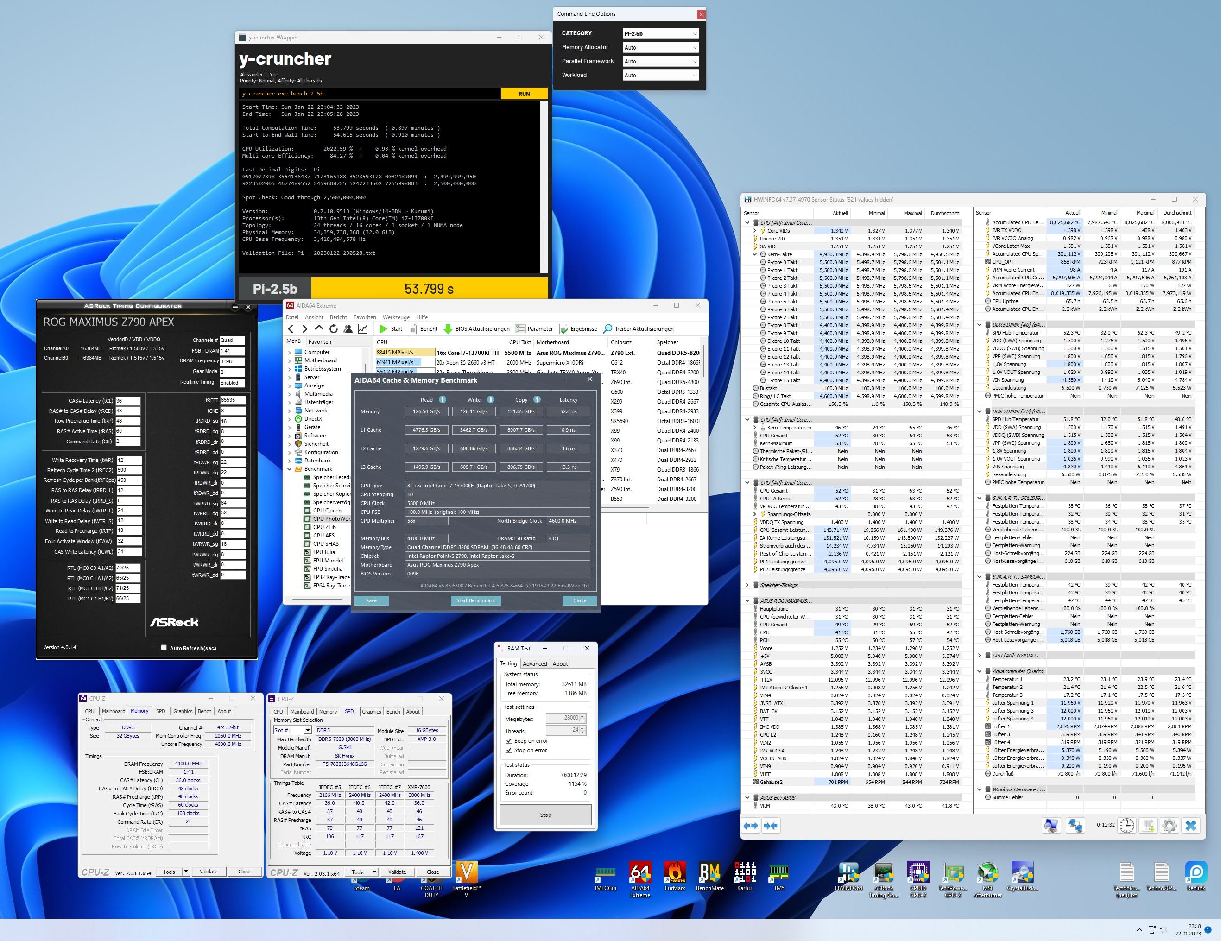Click the HWiNFO blue X close-sensors icon

coord(1191,825)
